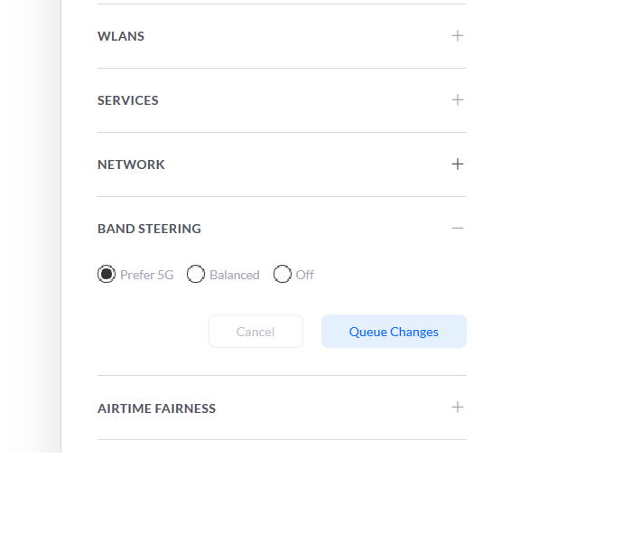The height and width of the screenshot is (554, 631).
Task: Click the Balanced option text label
Action: click(235, 275)
